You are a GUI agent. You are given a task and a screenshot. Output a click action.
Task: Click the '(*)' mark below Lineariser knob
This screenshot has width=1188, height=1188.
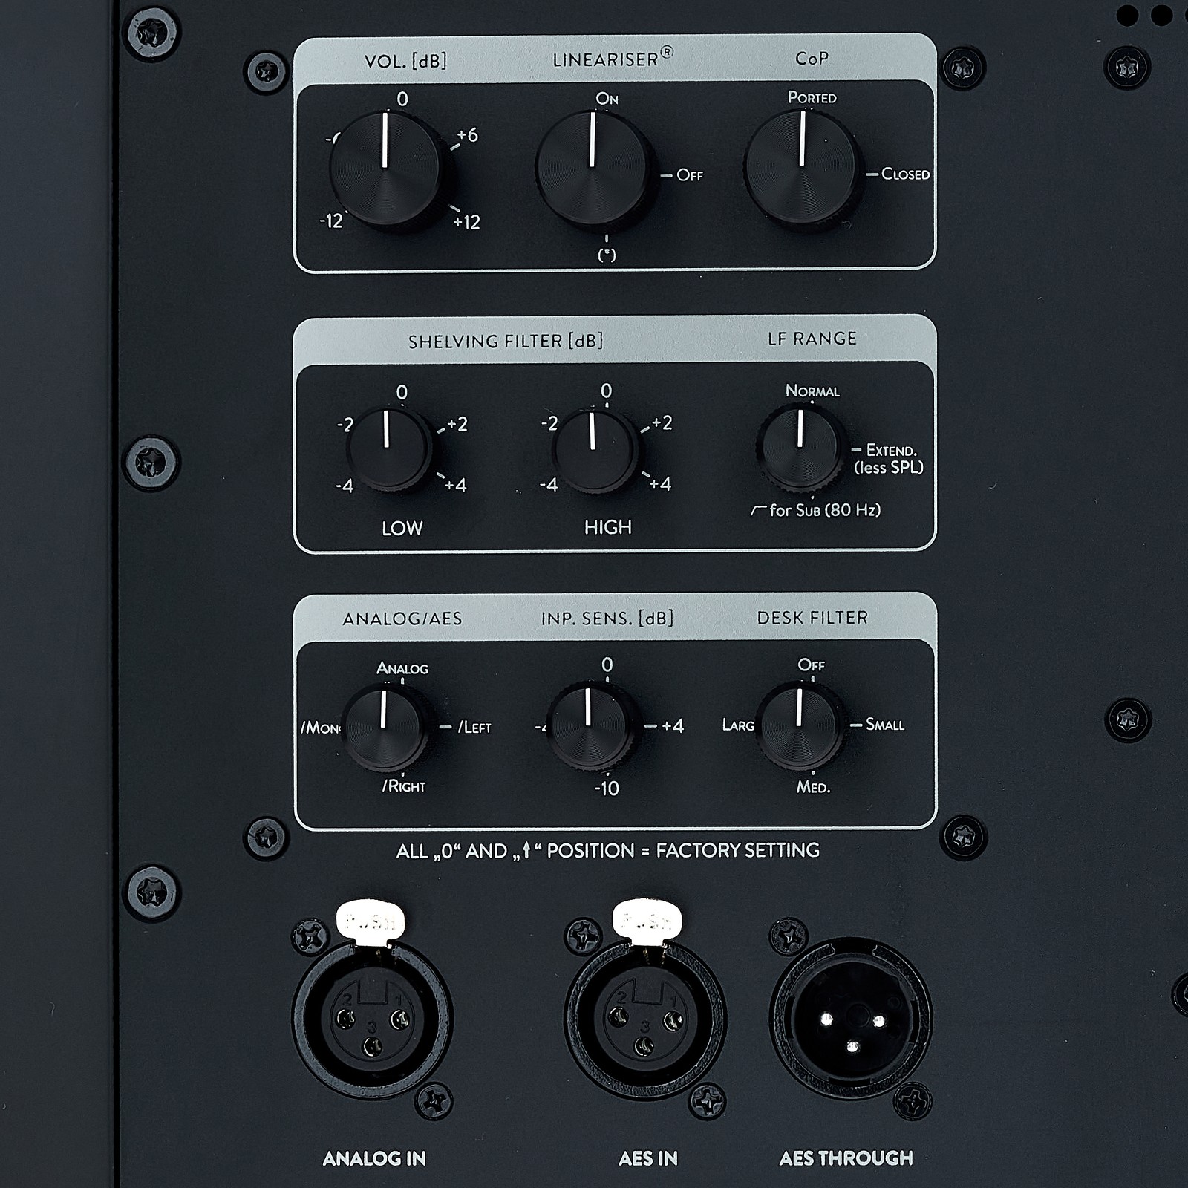(x=607, y=255)
